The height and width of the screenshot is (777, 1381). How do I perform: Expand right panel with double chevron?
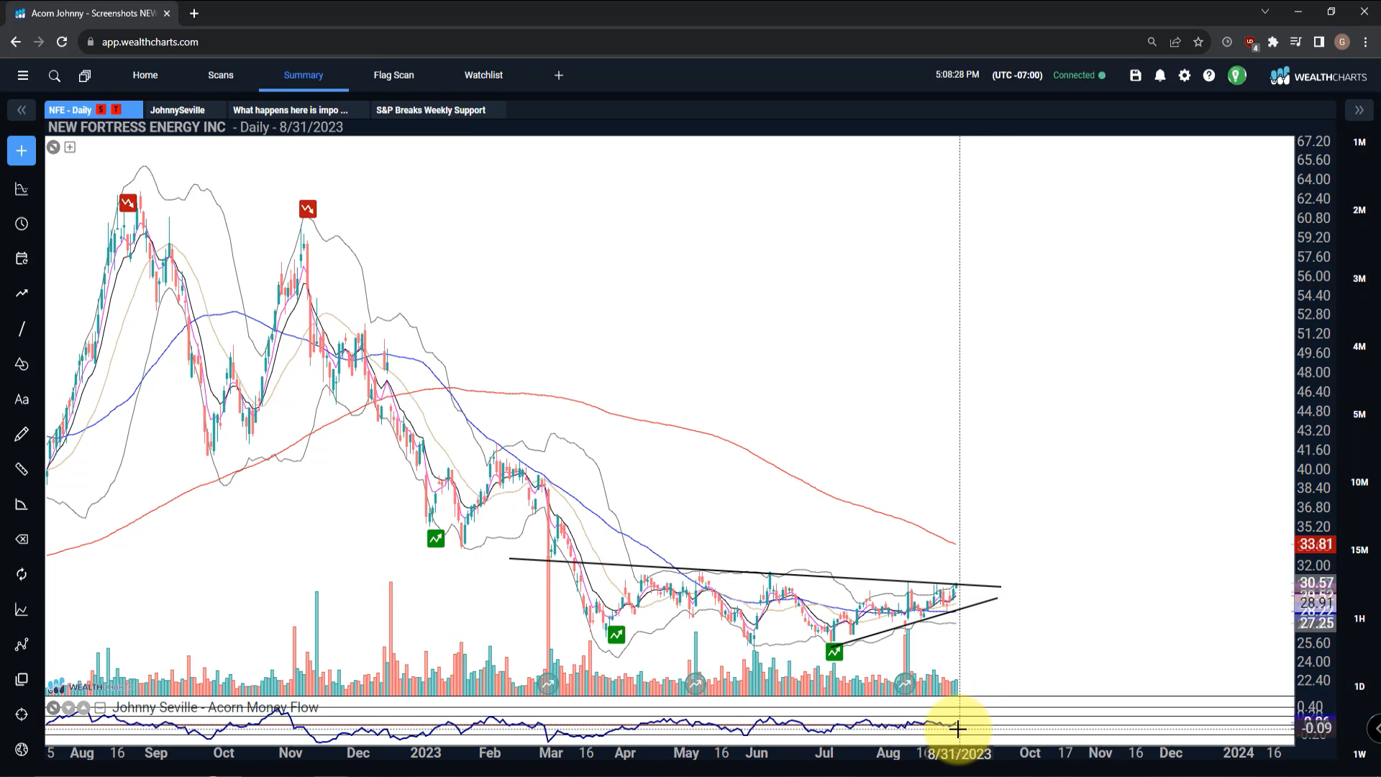pos(1359,110)
